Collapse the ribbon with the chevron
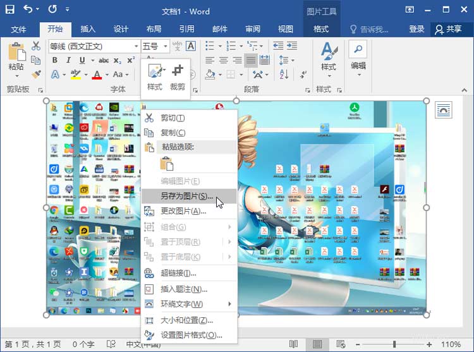 (x=465, y=90)
